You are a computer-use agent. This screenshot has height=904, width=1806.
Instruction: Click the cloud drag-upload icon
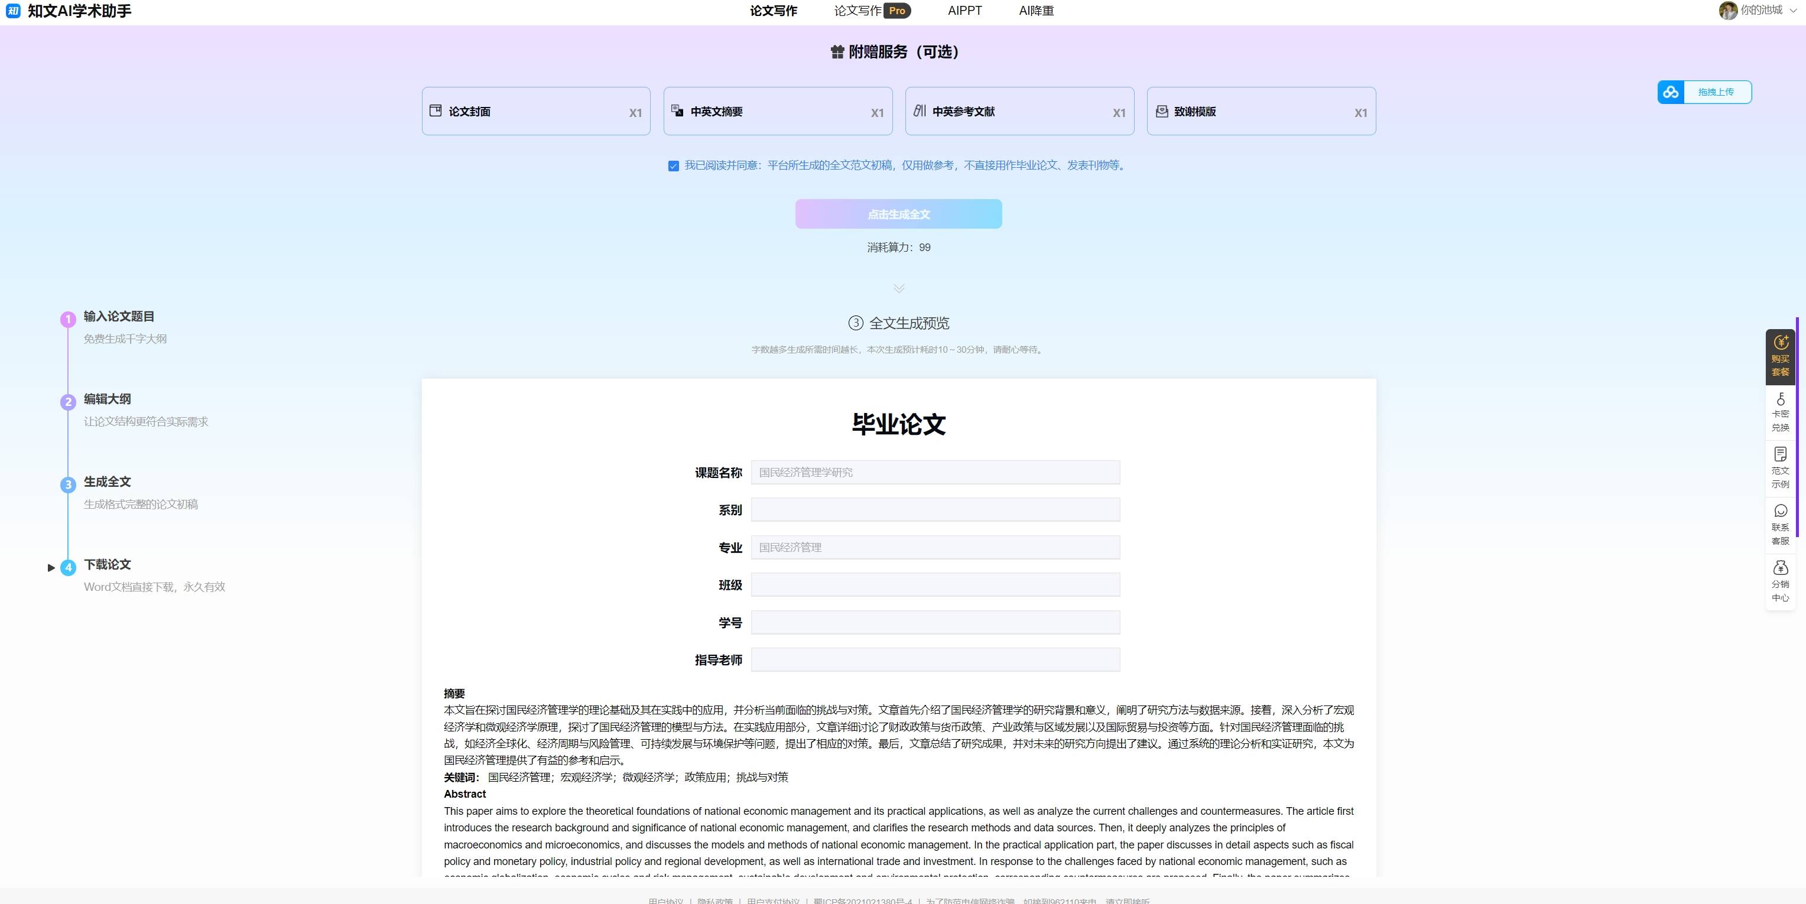1671,92
